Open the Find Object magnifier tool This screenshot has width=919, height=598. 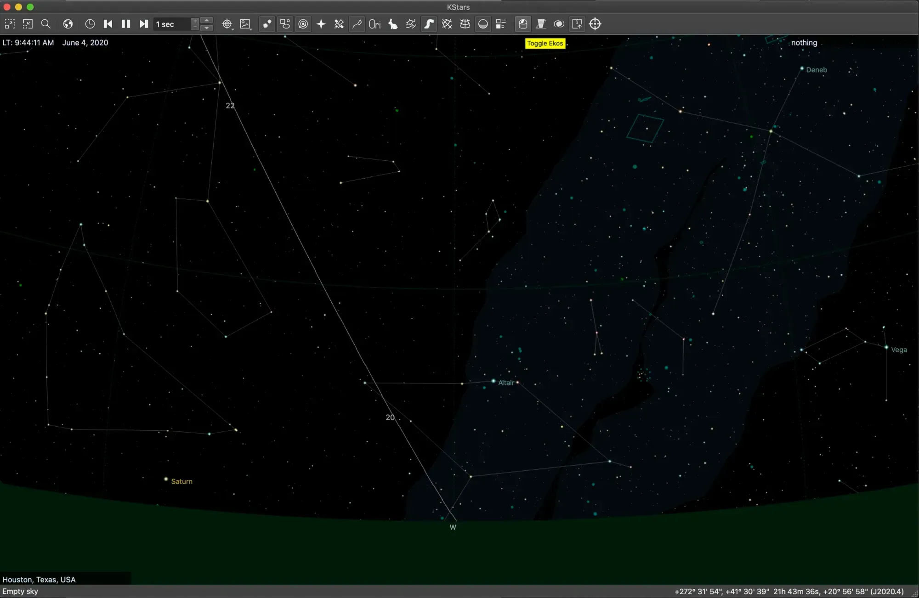(45, 24)
